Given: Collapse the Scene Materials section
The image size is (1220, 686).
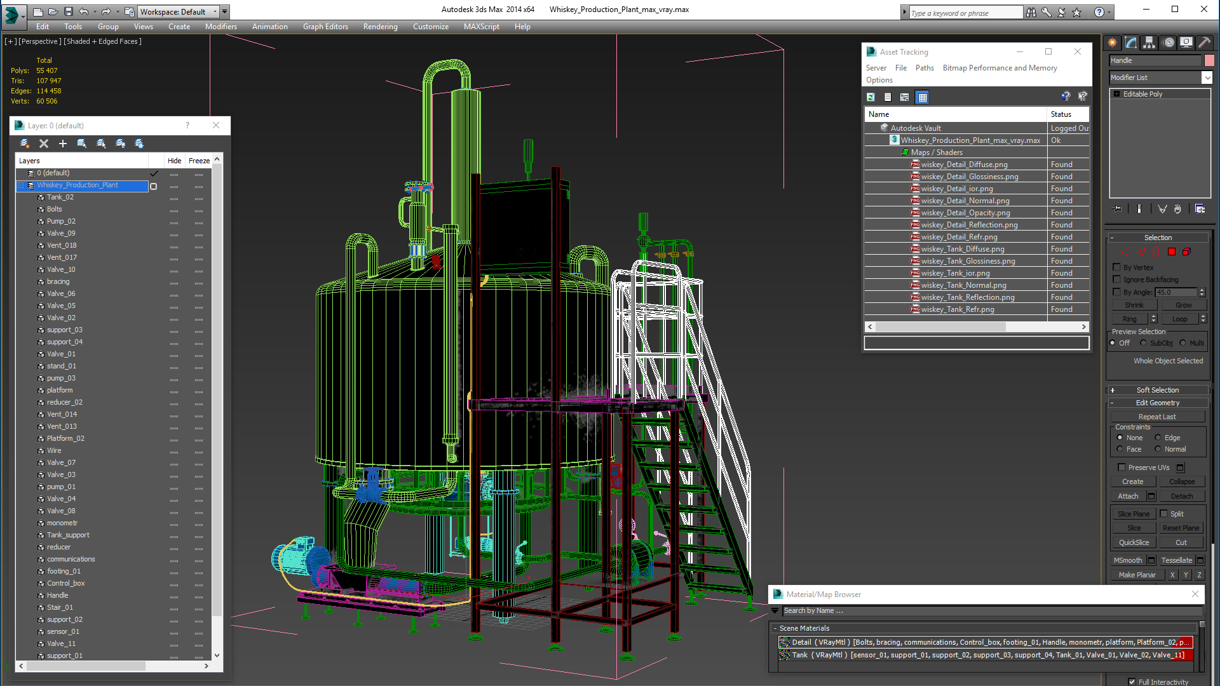Looking at the screenshot, I should (x=775, y=628).
